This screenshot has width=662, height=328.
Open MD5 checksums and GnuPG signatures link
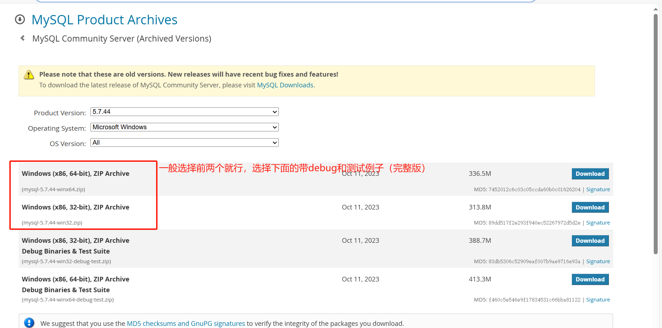click(x=186, y=323)
